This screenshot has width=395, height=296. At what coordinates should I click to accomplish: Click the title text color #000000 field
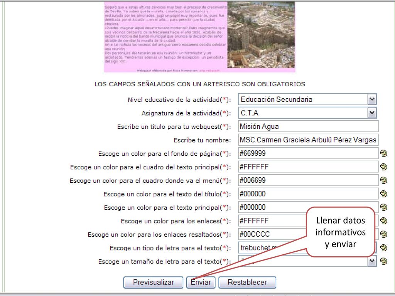click(308, 194)
